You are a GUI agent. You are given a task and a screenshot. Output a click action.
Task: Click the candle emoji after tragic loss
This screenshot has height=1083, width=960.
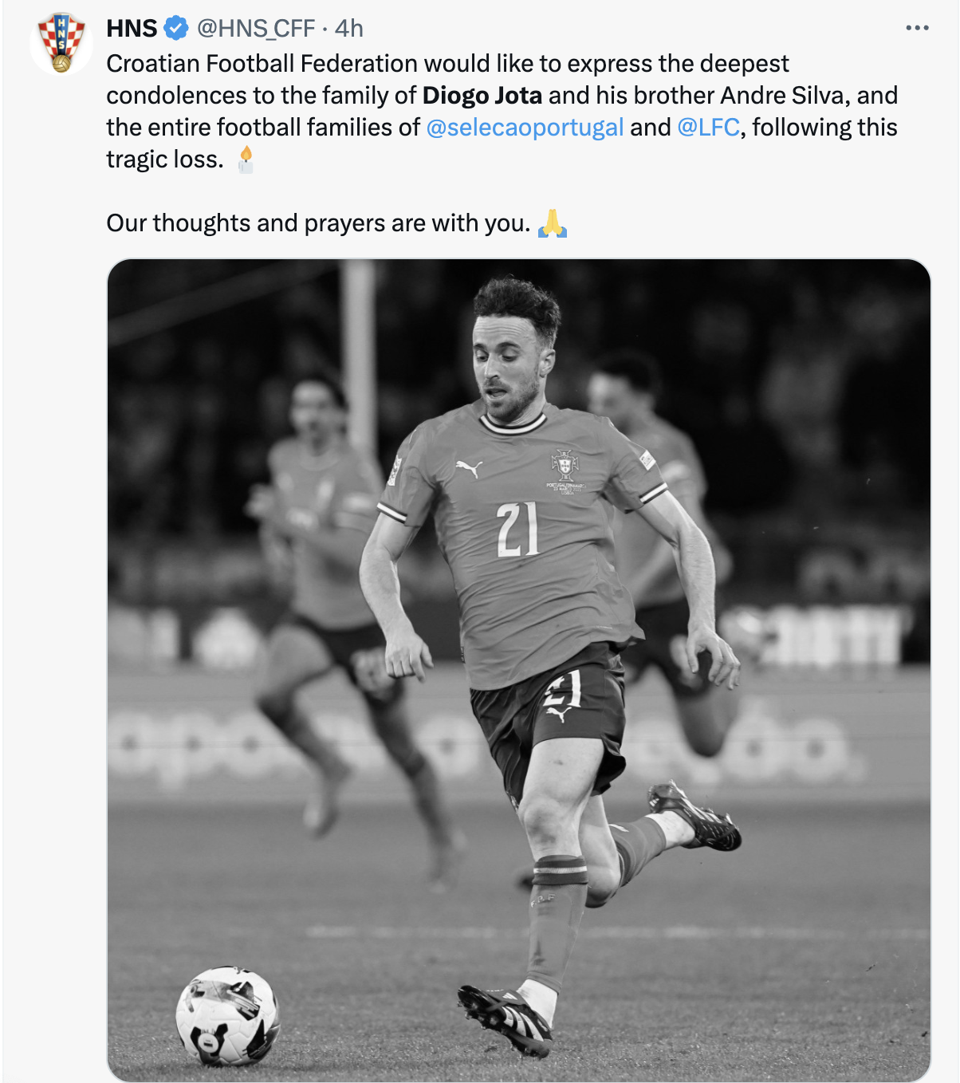pyautogui.click(x=246, y=159)
